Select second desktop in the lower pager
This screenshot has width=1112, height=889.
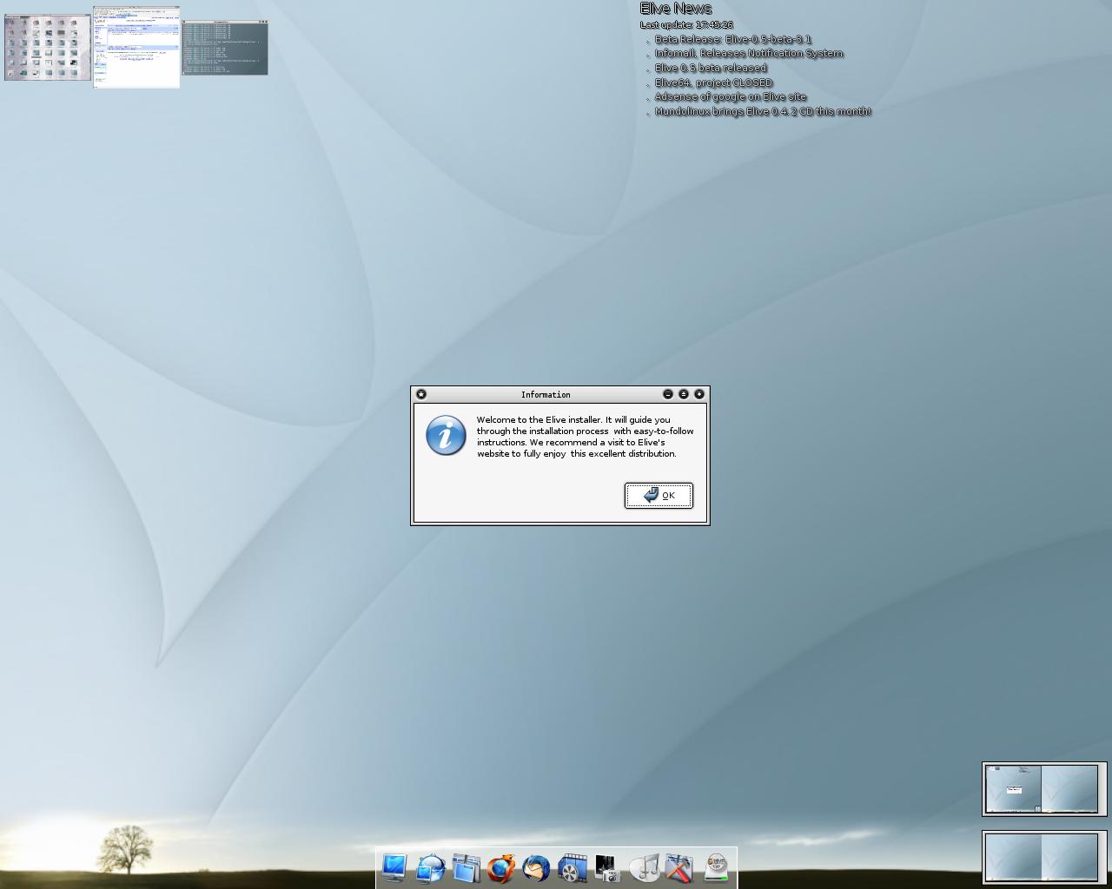click(x=1069, y=857)
